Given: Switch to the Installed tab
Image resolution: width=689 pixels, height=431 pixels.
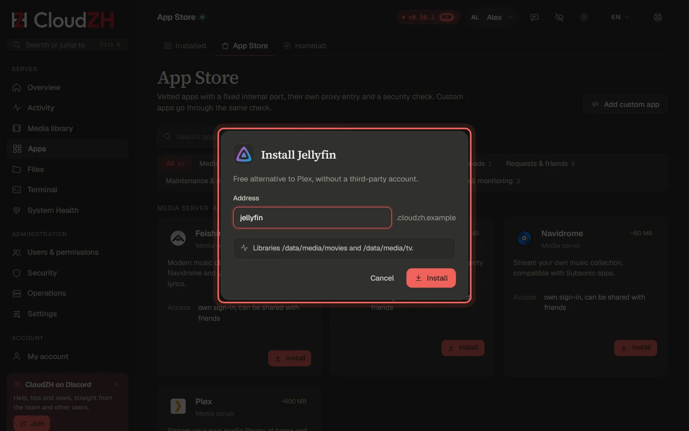Looking at the screenshot, I should [x=185, y=46].
